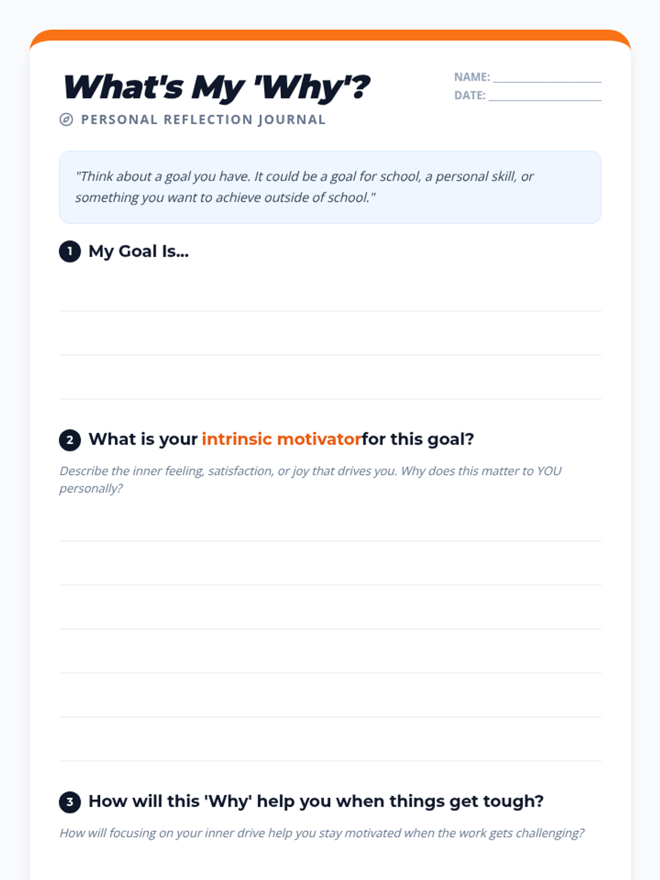This screenshot has height=880, width=660.
Task: Select the "How will this 'Why' help you" heading
Action: [316, 801]
